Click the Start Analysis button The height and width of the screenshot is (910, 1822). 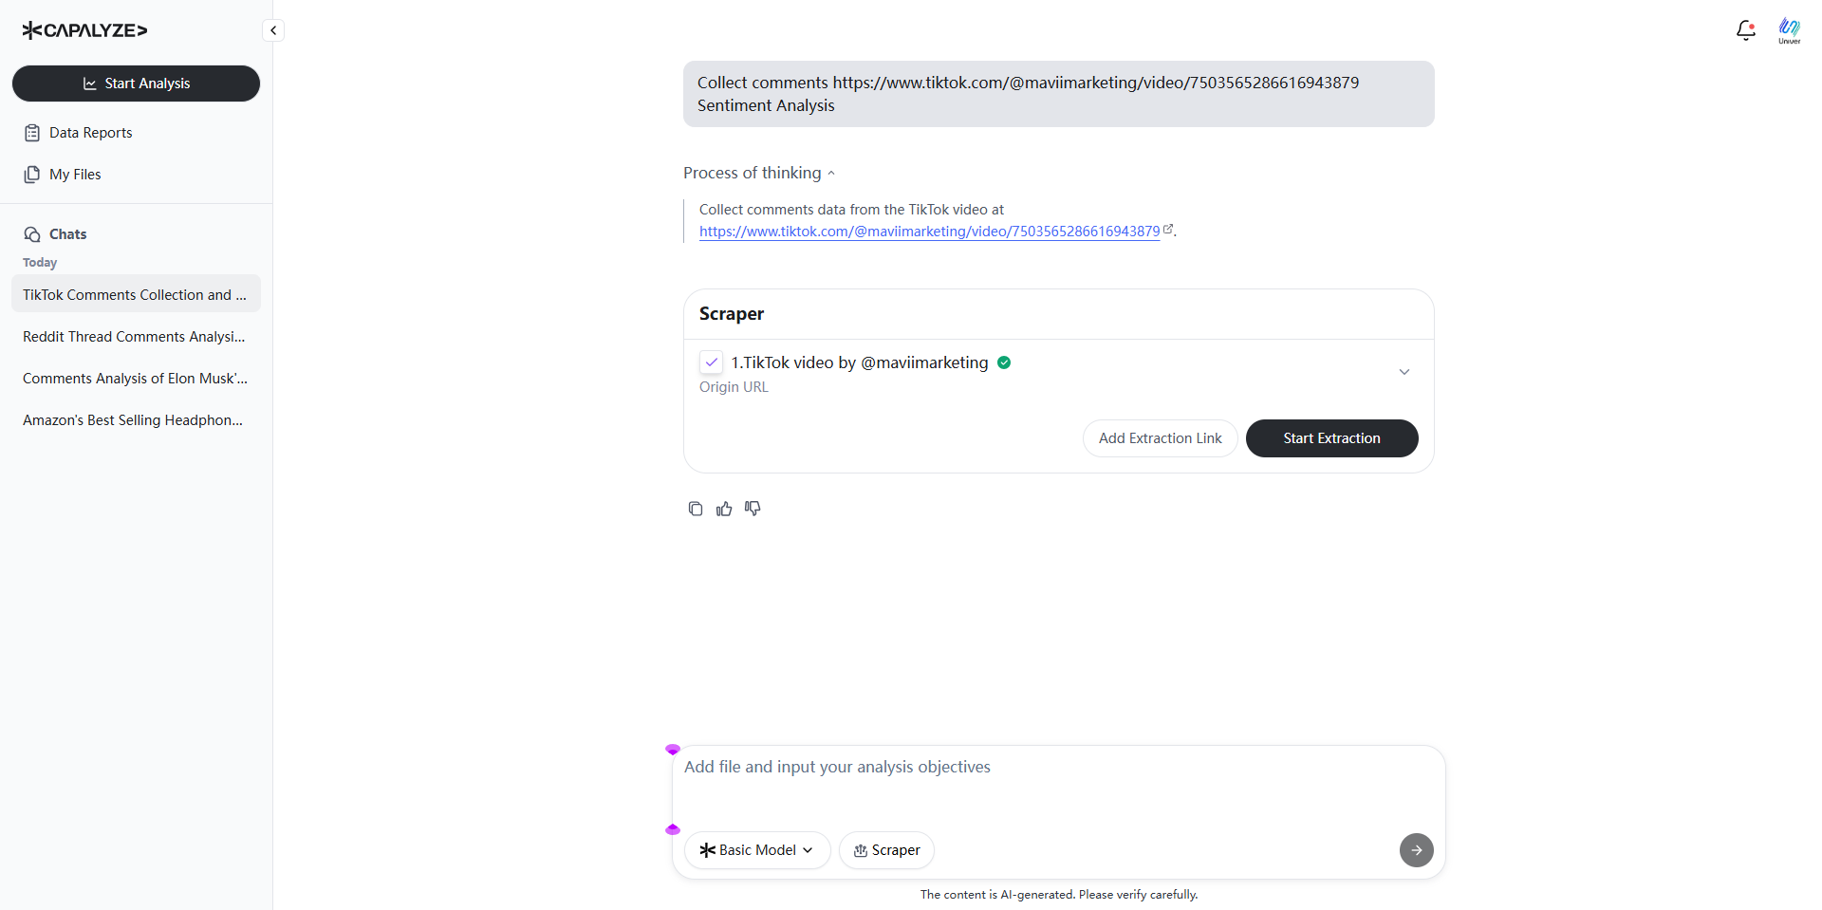(136, 84)
